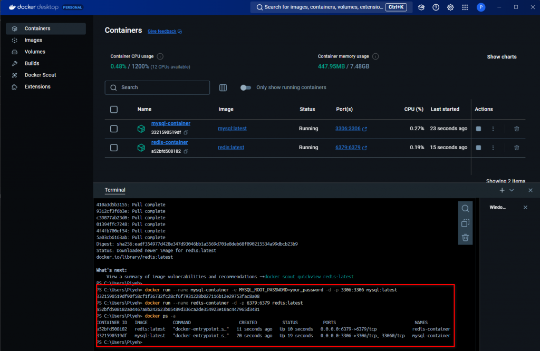540x351 pixels.
Task: Click the Port(s) column header
Action: (x=344, y=110)
